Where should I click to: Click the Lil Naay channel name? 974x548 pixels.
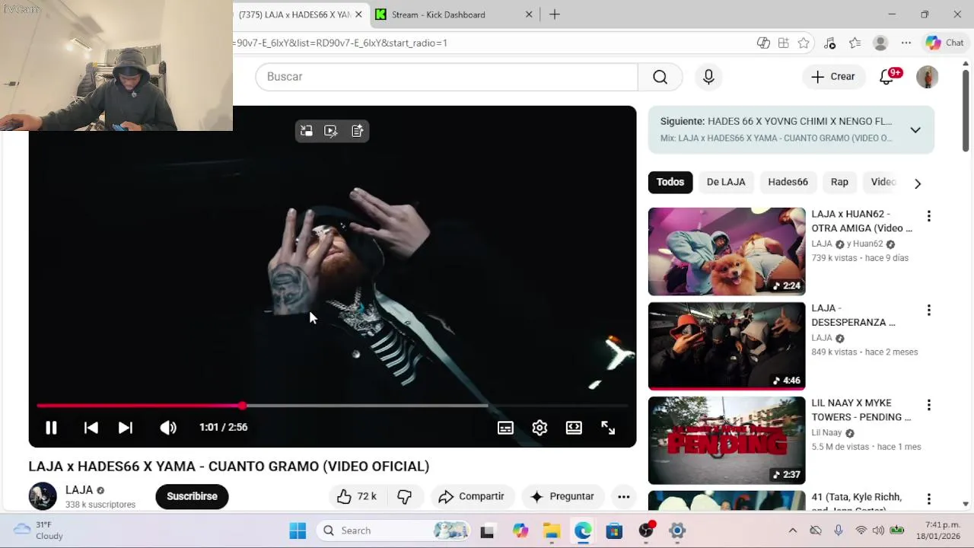pyautogui.click(x=828, y=432)
